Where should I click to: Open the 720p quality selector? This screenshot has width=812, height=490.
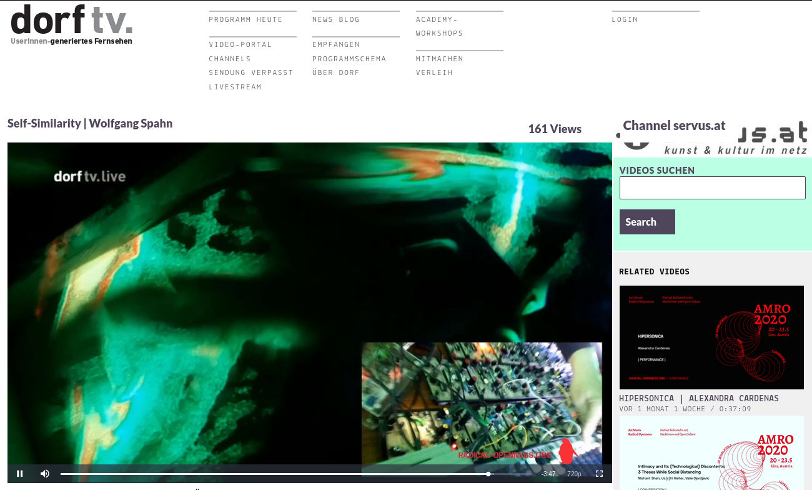point(574,474)
